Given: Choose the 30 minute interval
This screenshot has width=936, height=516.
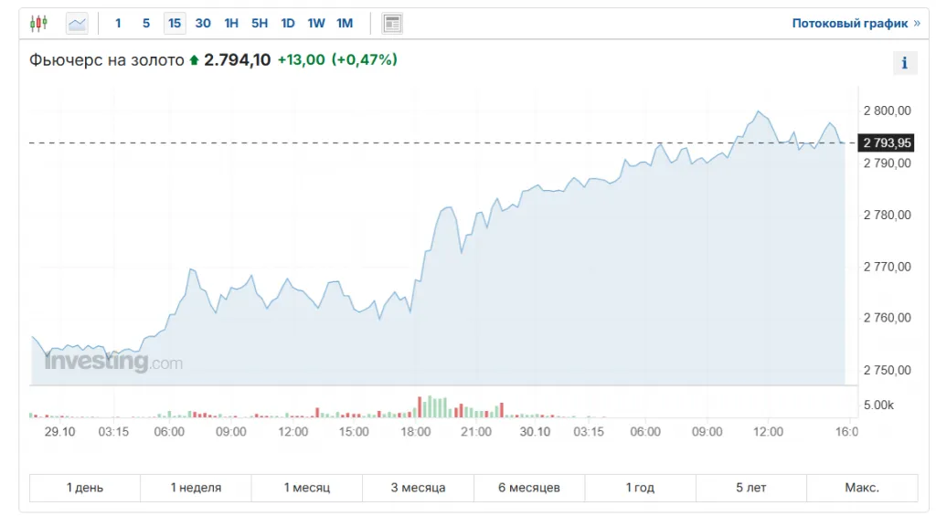Looking at the screenshot, I should click(203, 23).
